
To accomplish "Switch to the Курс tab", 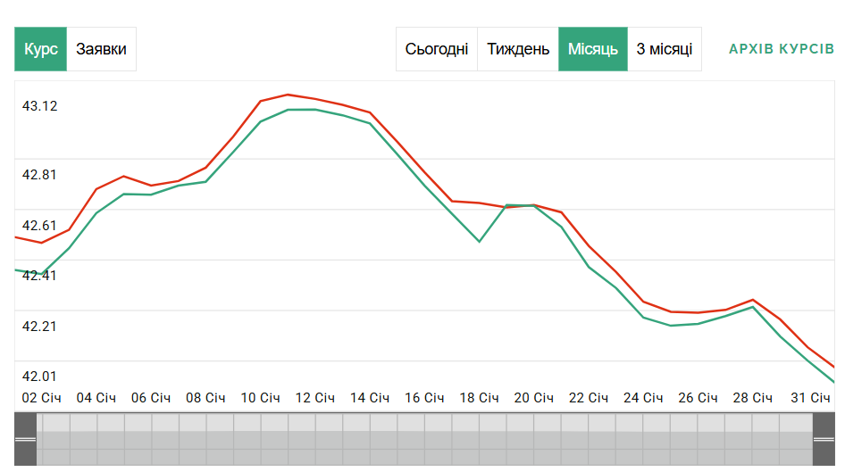I will pos(41,49).
